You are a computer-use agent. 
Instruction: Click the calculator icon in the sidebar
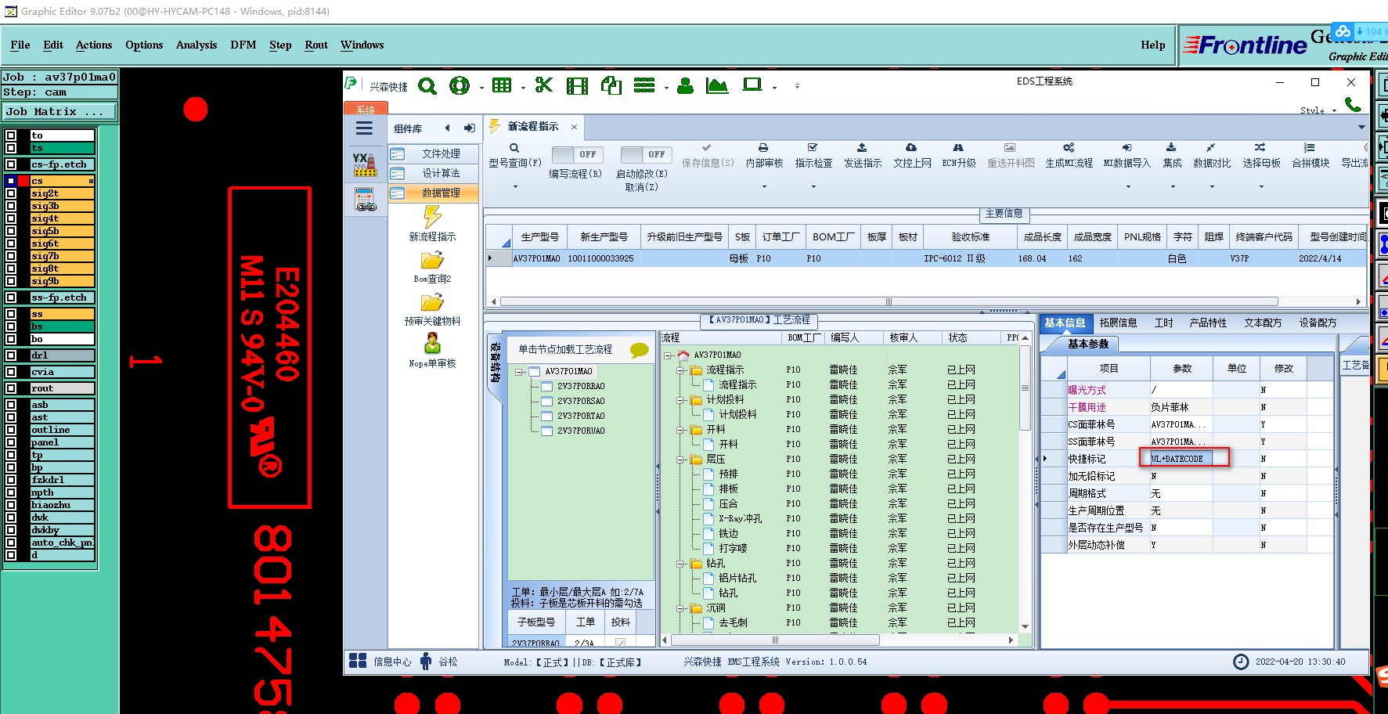(x=365, y=200)
